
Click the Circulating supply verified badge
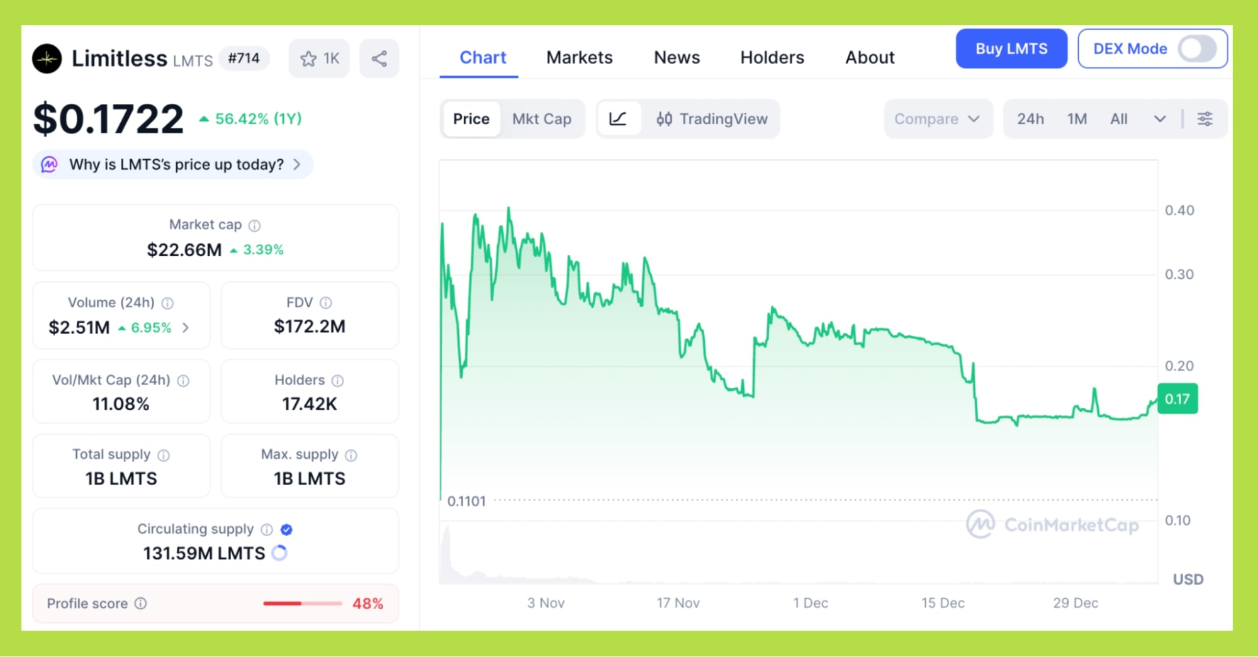[286, 529]
